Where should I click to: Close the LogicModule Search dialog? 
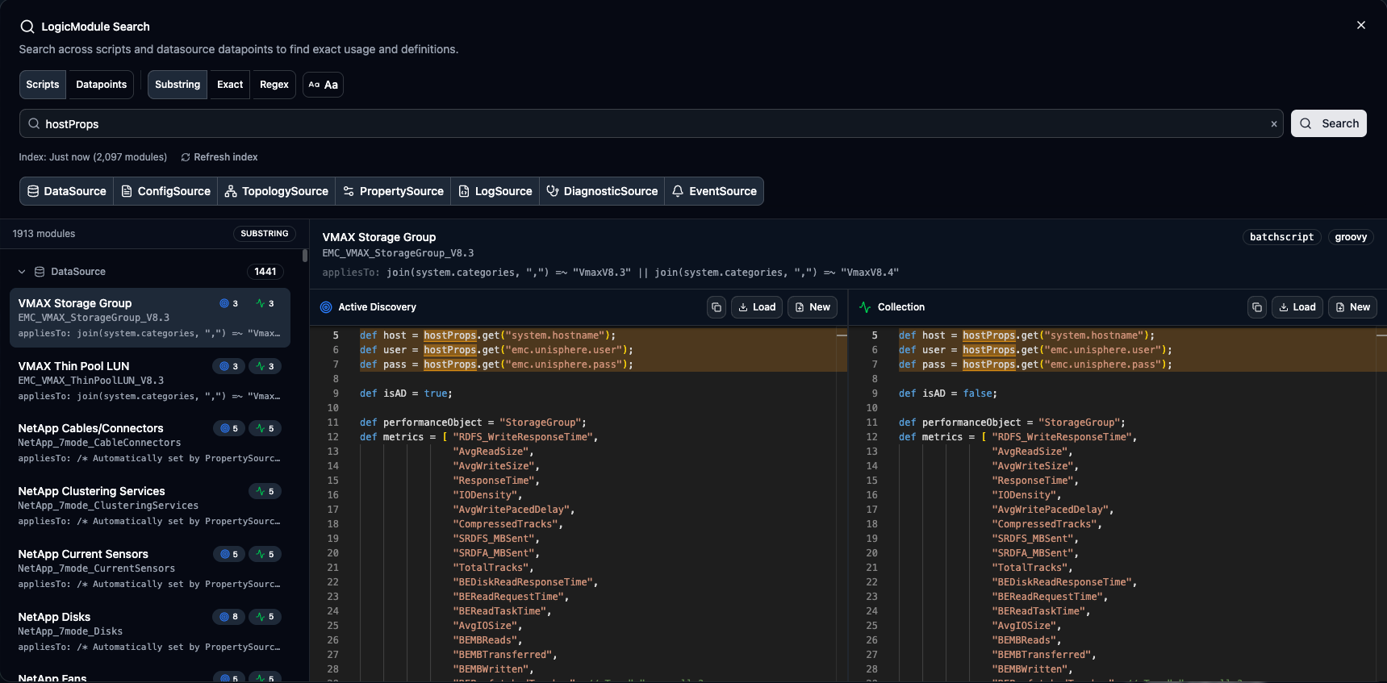pos(1360,25)
